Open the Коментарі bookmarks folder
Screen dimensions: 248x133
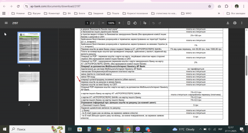(x=52, y=14)
